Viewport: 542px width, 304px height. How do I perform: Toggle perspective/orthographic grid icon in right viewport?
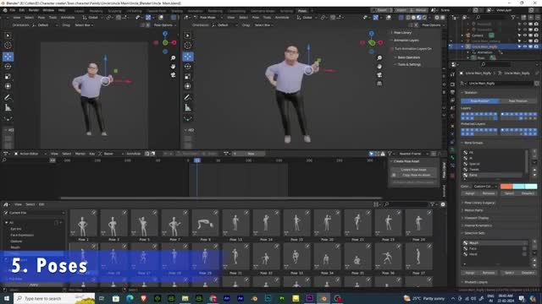379,84
